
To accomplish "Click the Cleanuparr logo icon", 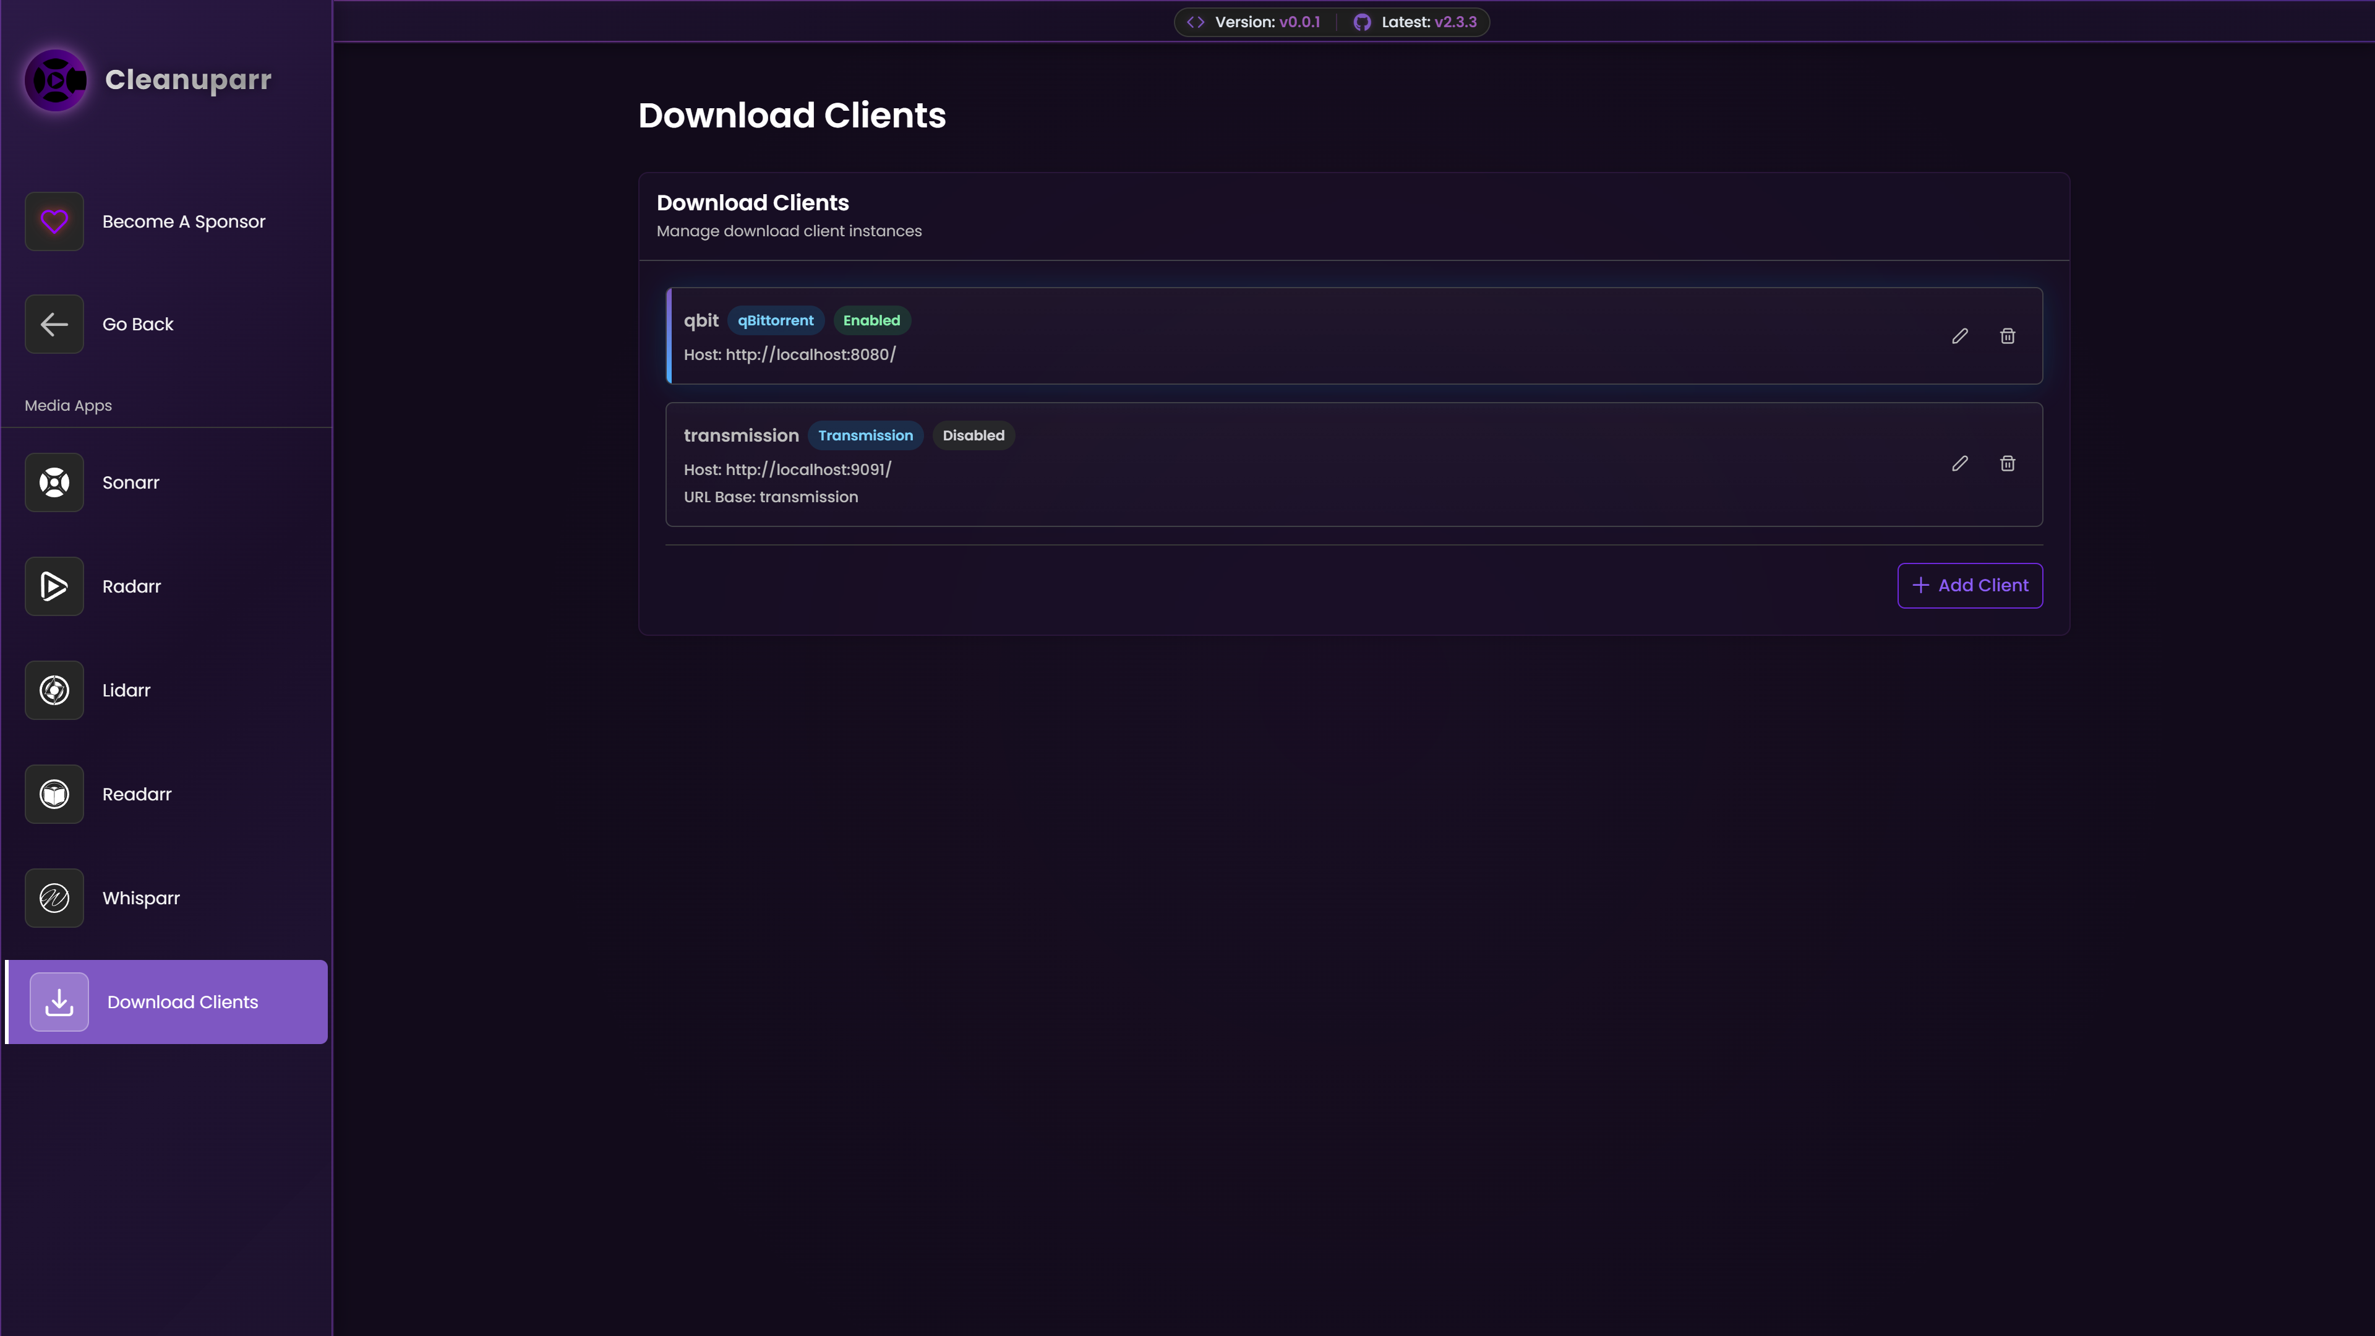I will pos(55,80).
